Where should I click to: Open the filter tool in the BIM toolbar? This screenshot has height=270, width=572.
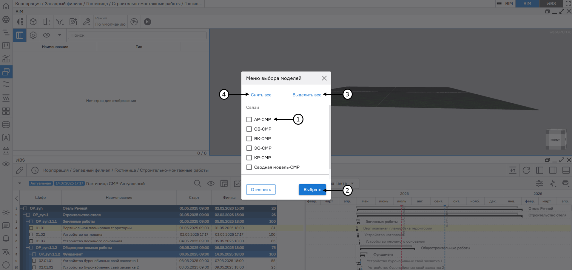[x=60, y=22]
